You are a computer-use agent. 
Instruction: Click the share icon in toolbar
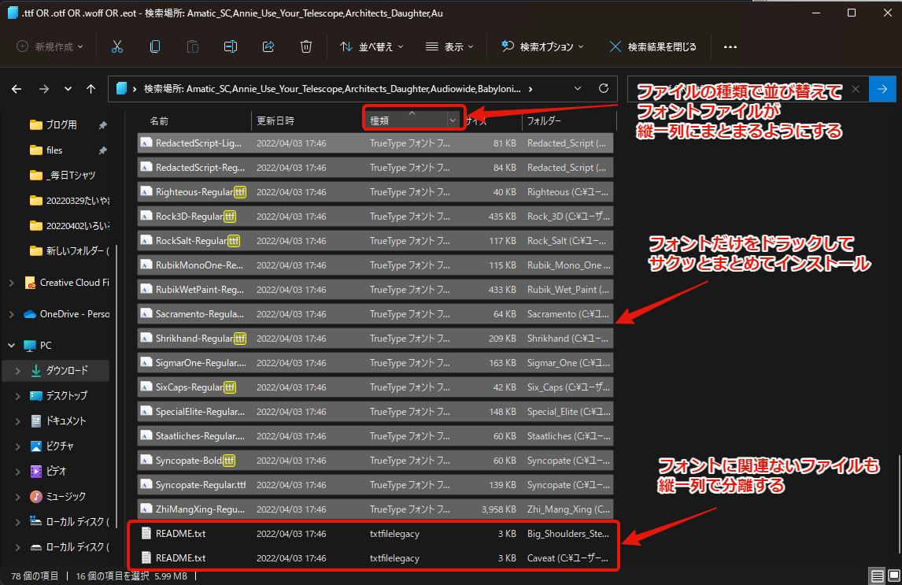[268, 46]
